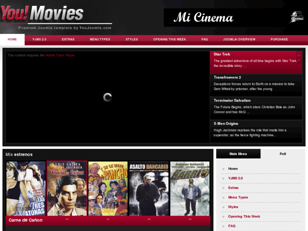Open the EXTRAS menu item
The image size is (308, 231).
(x=68, y=39)
